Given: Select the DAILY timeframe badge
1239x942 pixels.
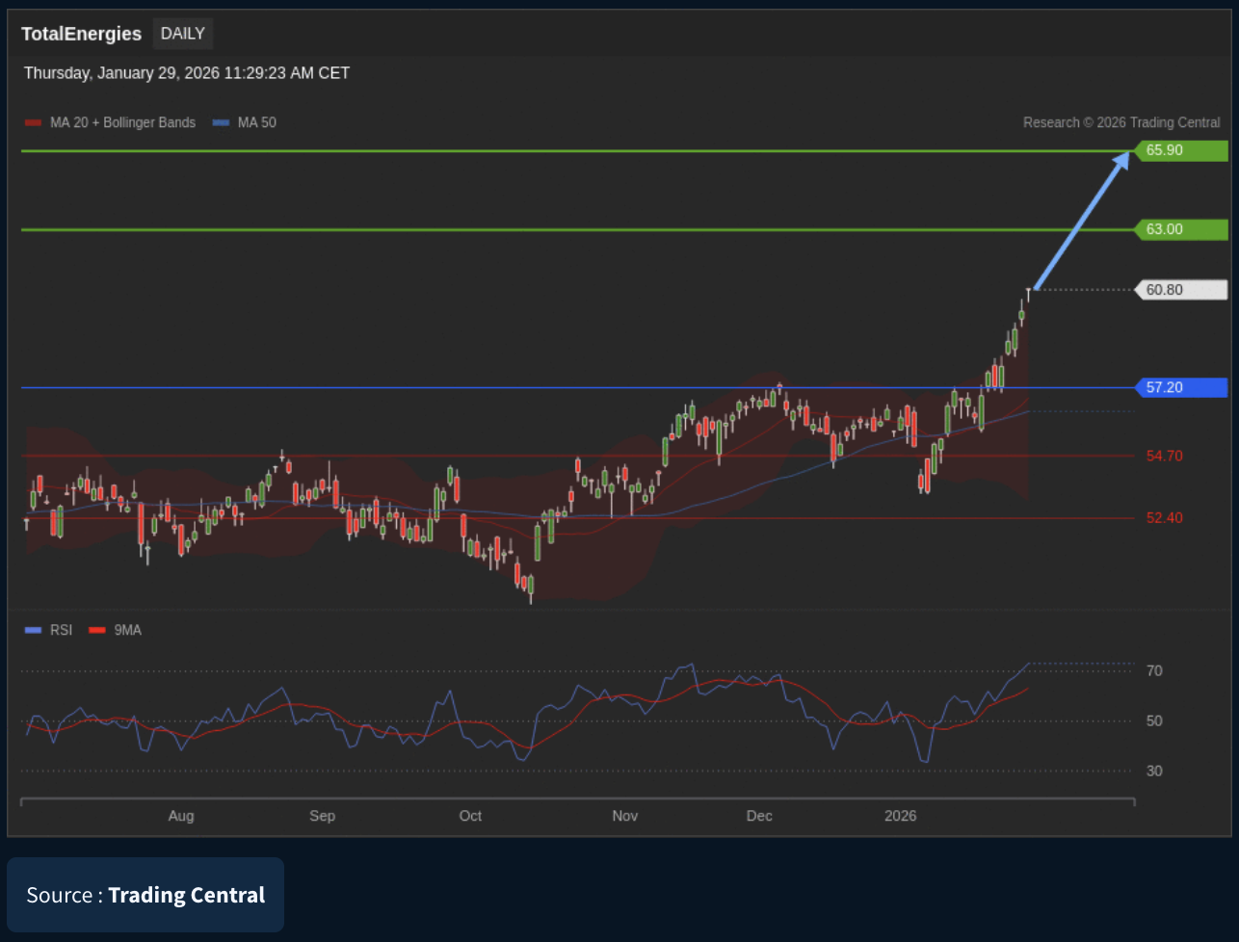Looking at the screenshot, I should pyautogui.click(x=183, y=34).
